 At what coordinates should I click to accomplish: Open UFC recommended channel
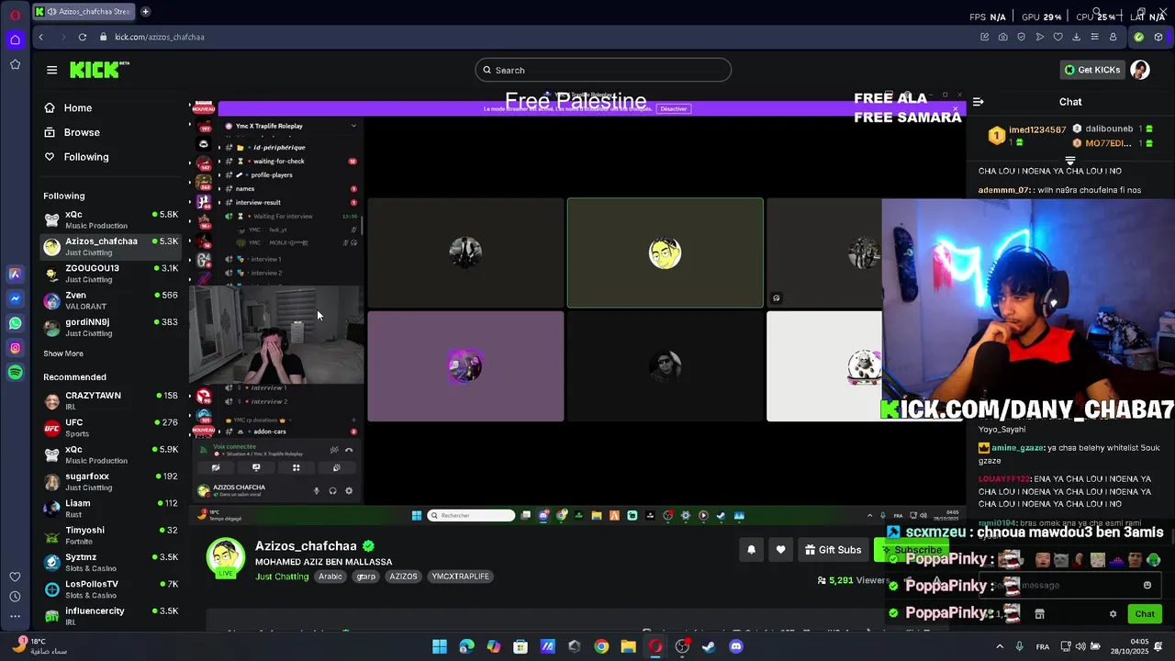110,428
